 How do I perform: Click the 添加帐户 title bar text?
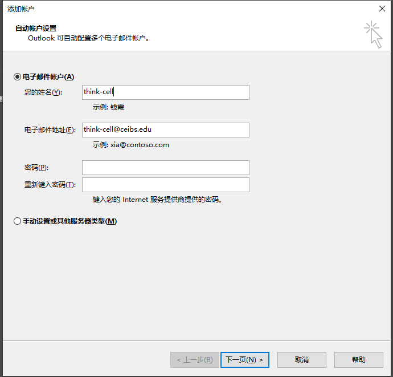point(21,9)
